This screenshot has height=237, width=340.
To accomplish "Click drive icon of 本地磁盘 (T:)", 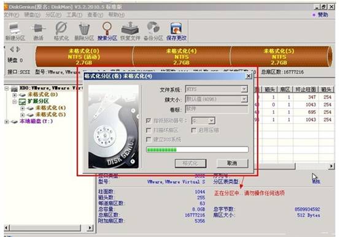I will [14, 121].
